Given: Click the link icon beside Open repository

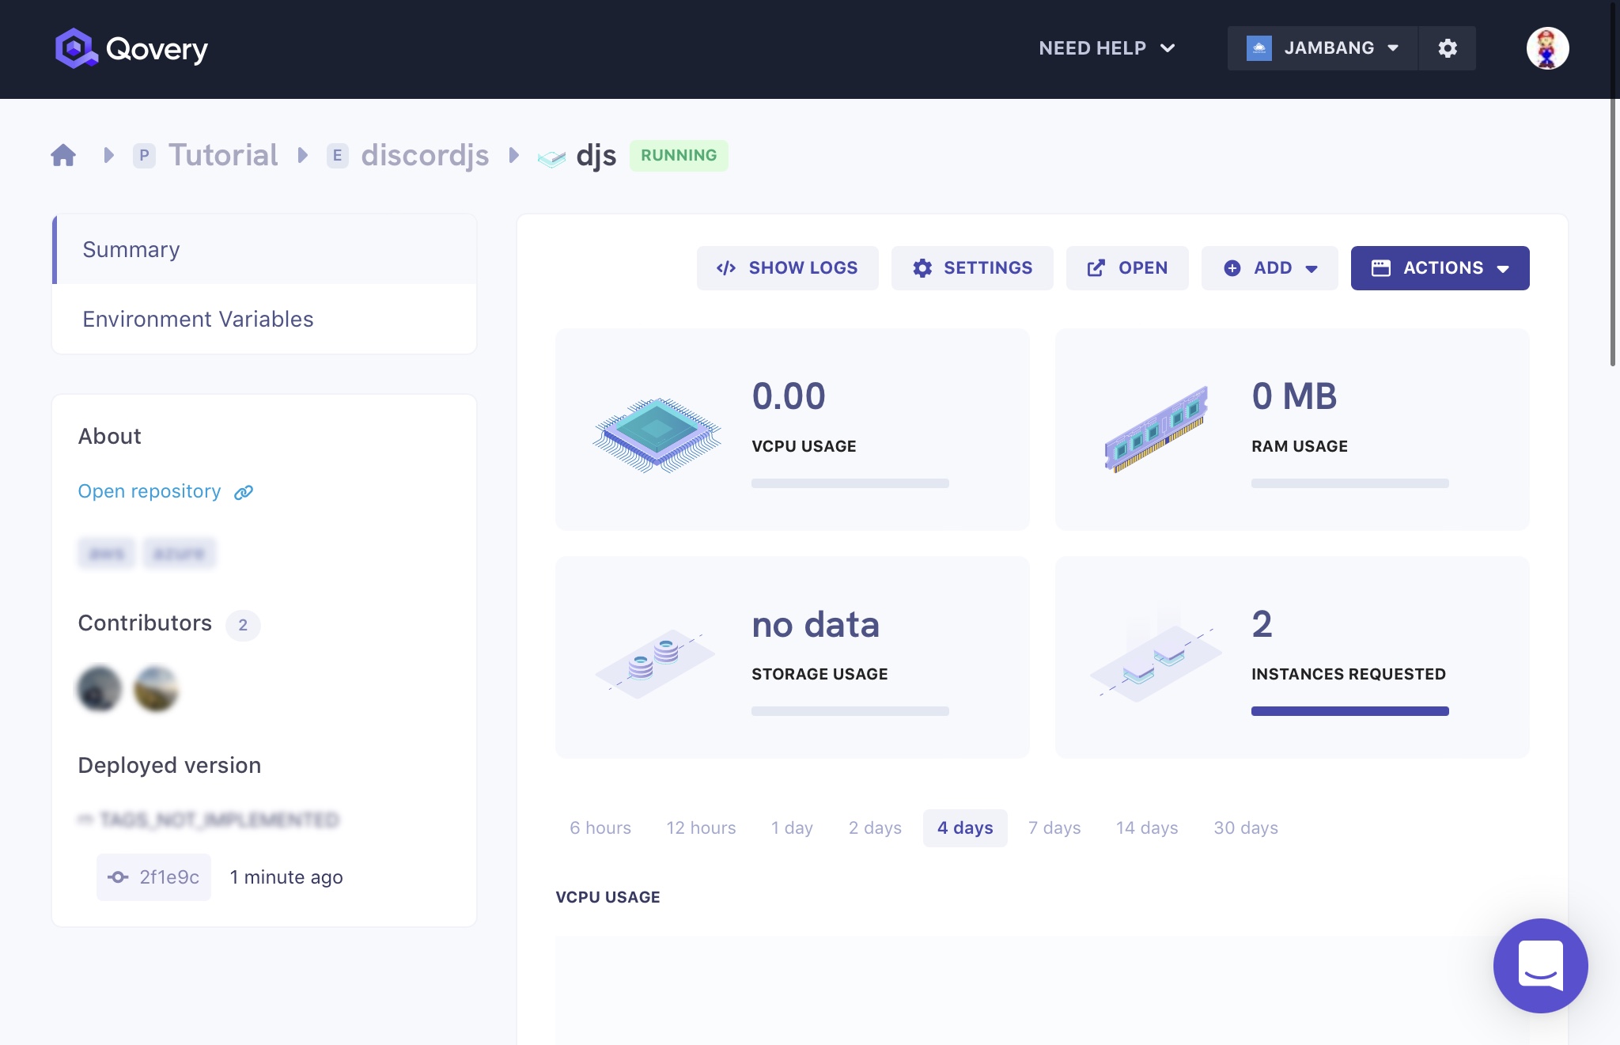Looking at the screenshot, I should click(244, 492).
